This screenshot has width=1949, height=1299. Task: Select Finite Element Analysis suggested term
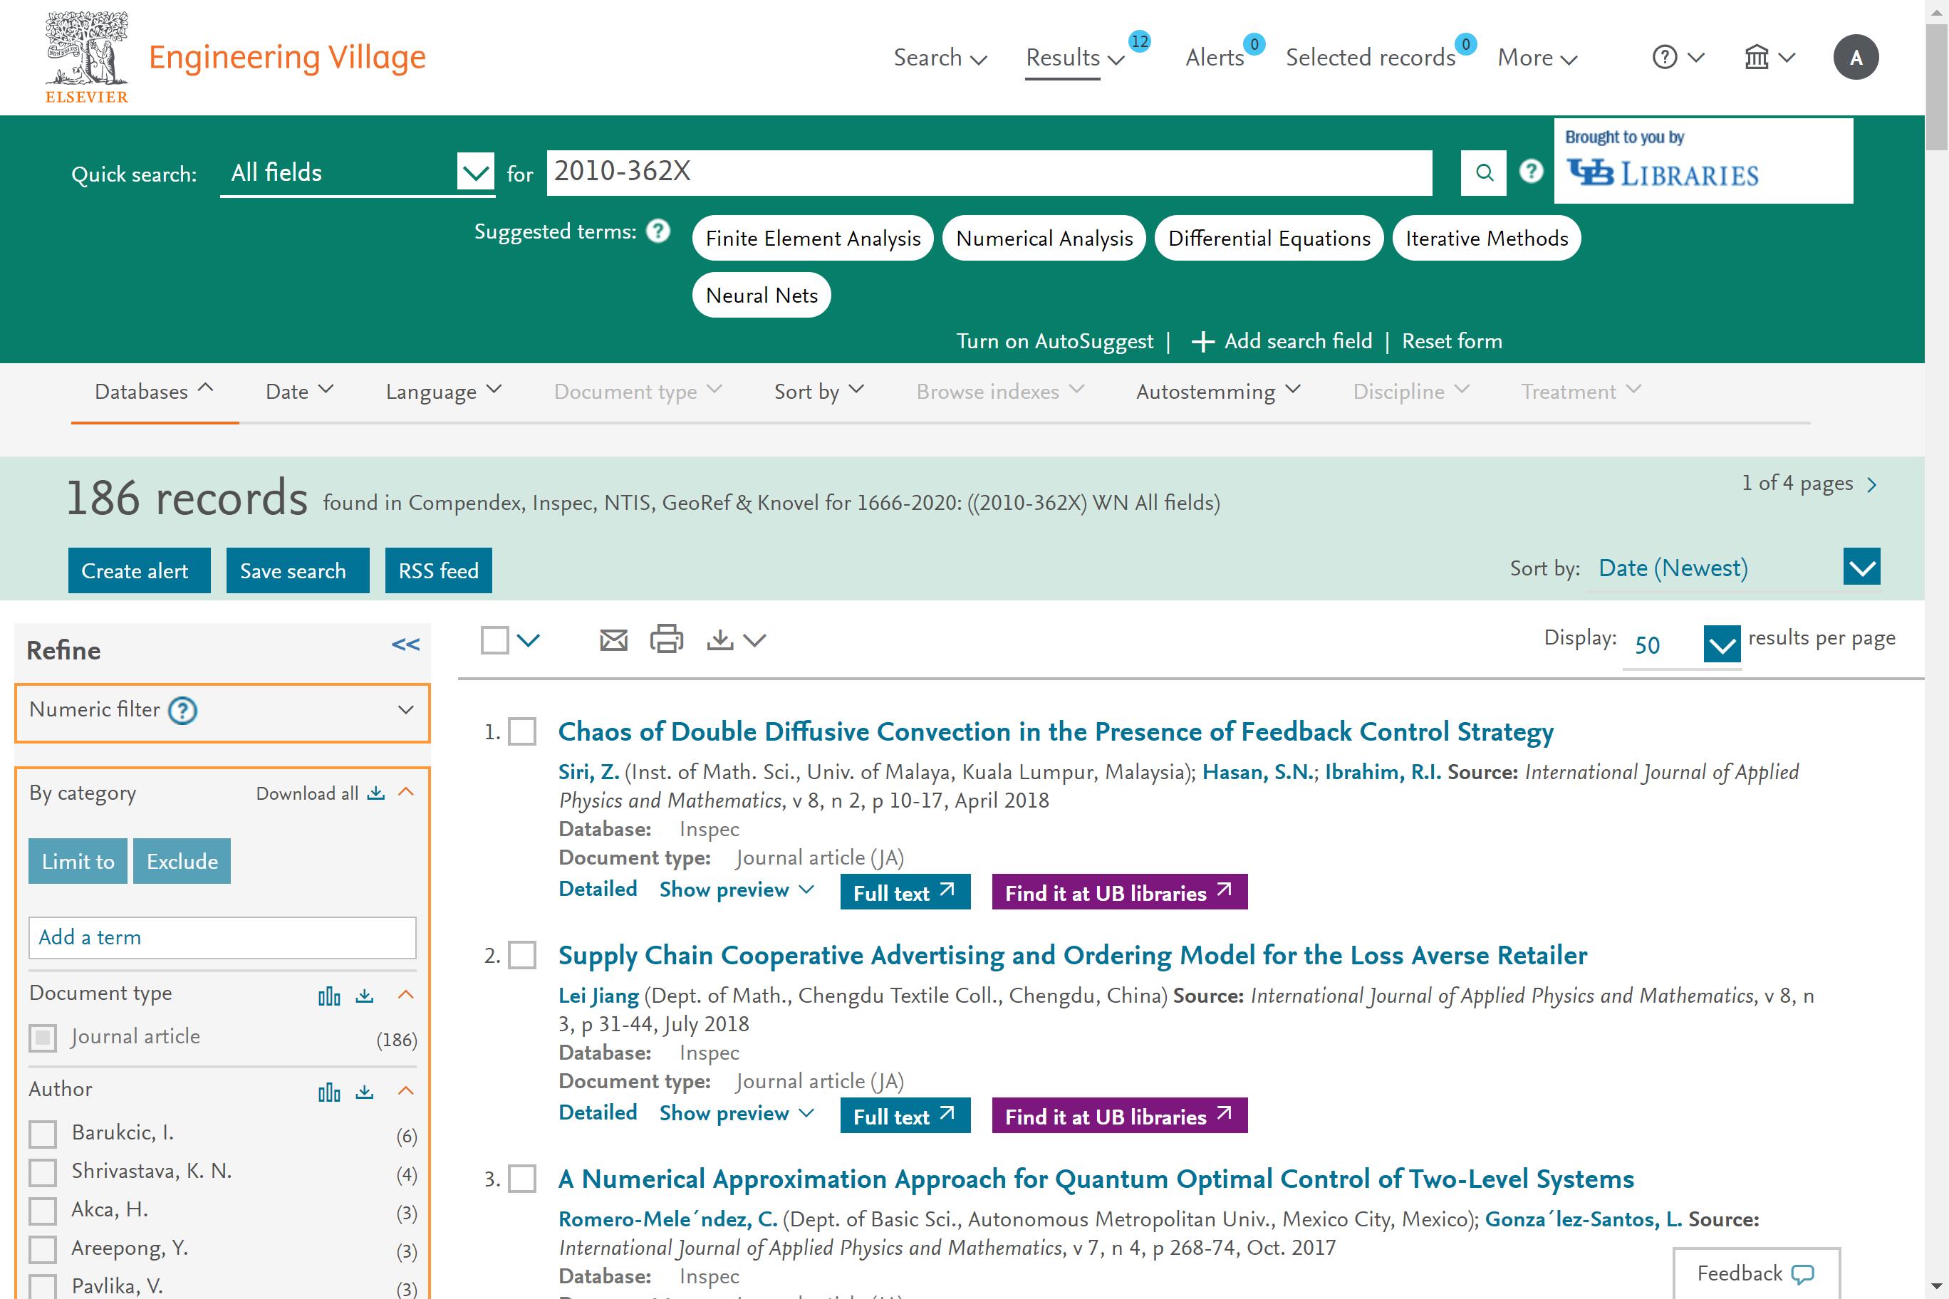[x=813, y=239]
